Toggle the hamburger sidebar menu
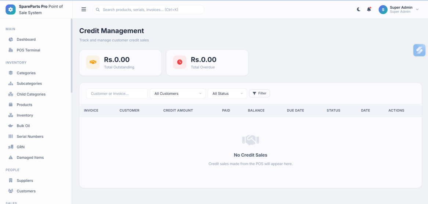The image size is (428, 204). [84, 9]
